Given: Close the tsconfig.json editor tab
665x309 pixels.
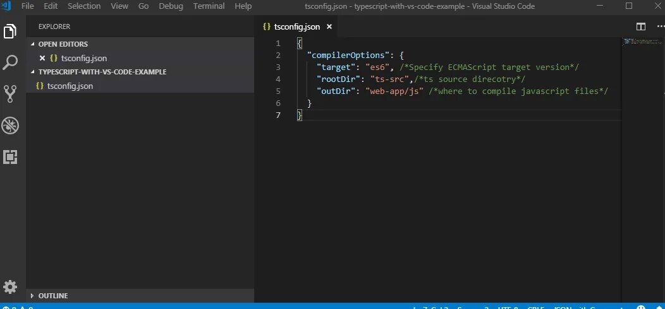Looking at the screenshot, I should pyautogui.click(x=329, y=26).
